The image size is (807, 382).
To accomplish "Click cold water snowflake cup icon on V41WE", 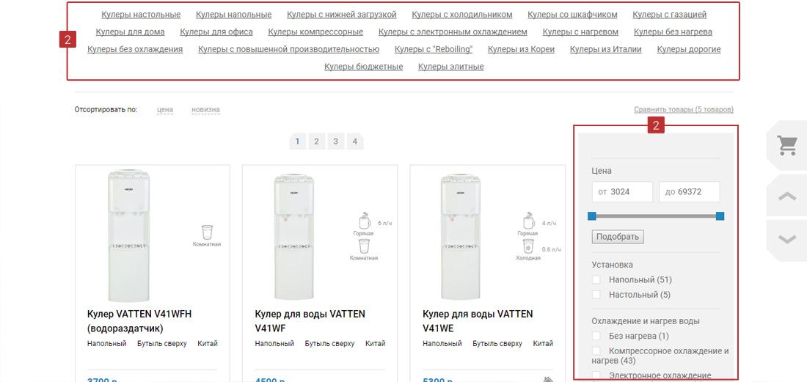I will click(528, 246).
